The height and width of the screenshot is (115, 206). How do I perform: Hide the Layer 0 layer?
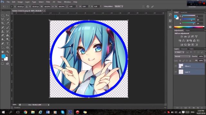175,72
